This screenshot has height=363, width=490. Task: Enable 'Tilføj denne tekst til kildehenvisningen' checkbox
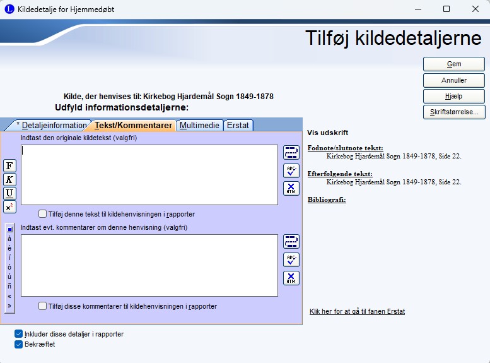(43, 214)
